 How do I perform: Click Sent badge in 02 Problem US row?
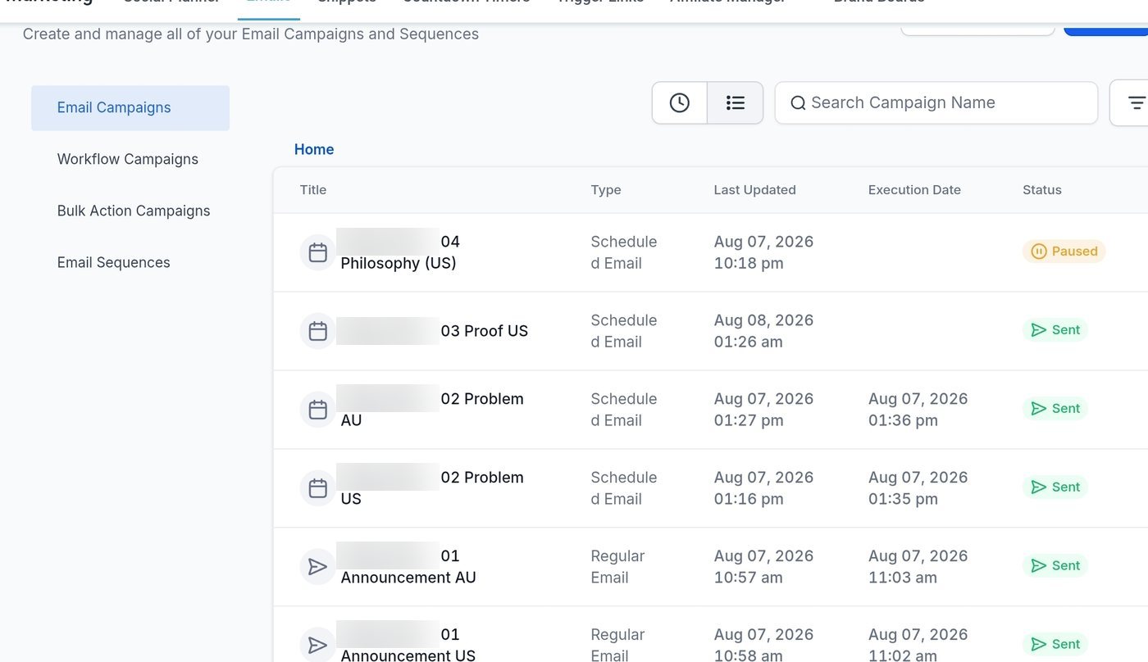1055,487
